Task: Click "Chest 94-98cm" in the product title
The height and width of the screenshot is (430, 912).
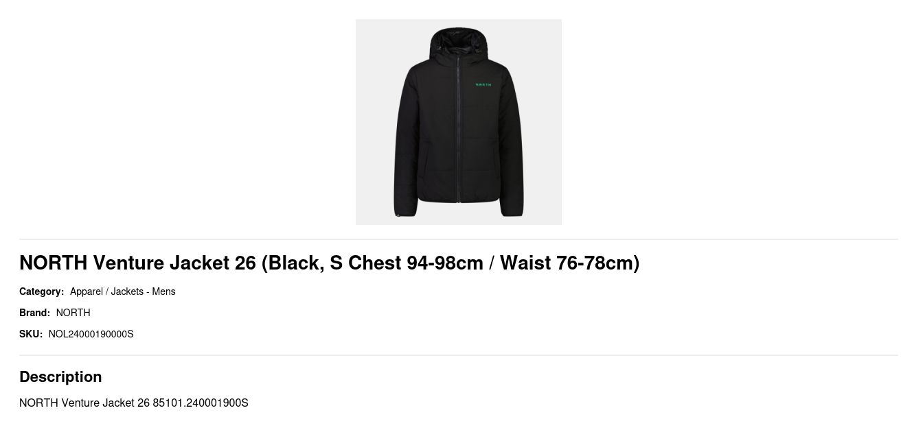Action: click(415, 263)
